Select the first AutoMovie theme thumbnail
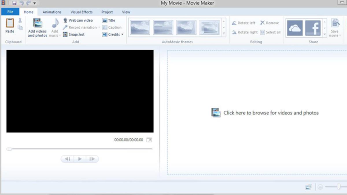Screen dimensions: 347x195 tap(140, 27)
